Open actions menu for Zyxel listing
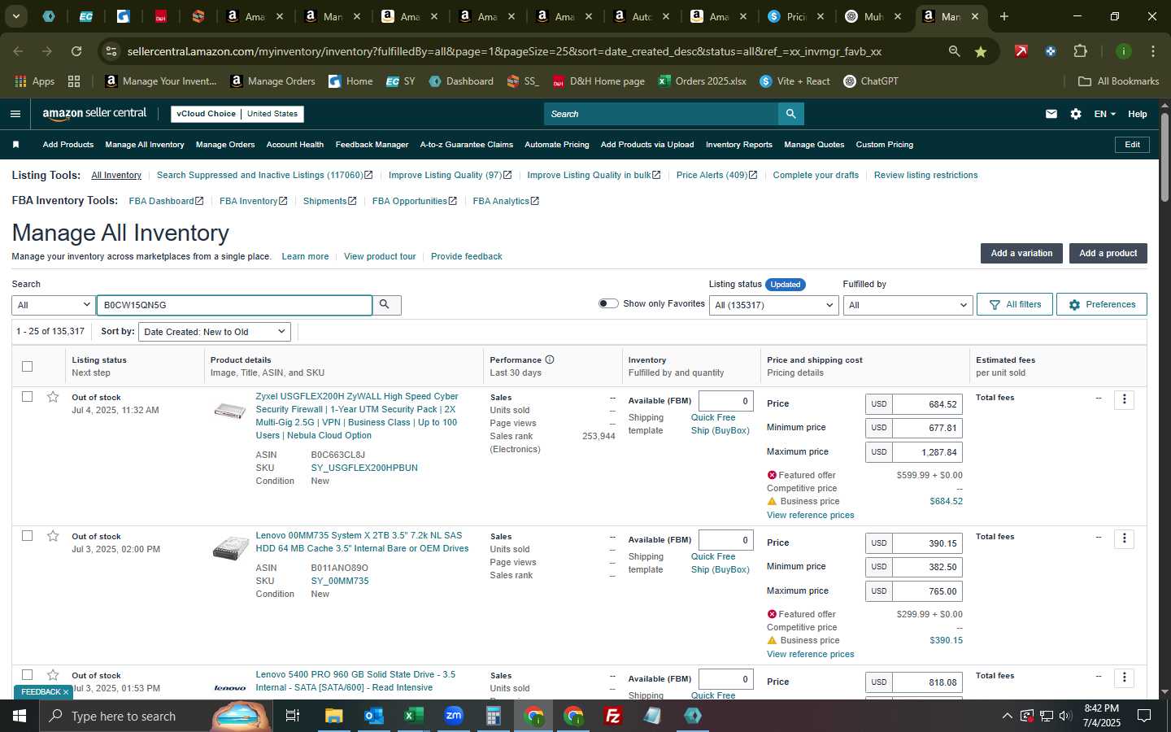Screen dimensions: 1171x732 tap(1124, 399)
